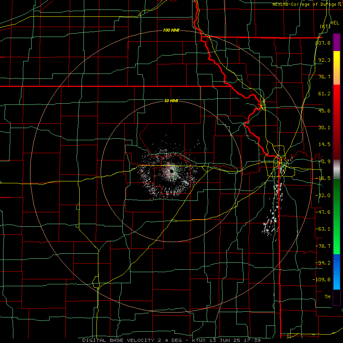
Task: Pick the purple top segment of color bar
Action: [x=337, y=42]
